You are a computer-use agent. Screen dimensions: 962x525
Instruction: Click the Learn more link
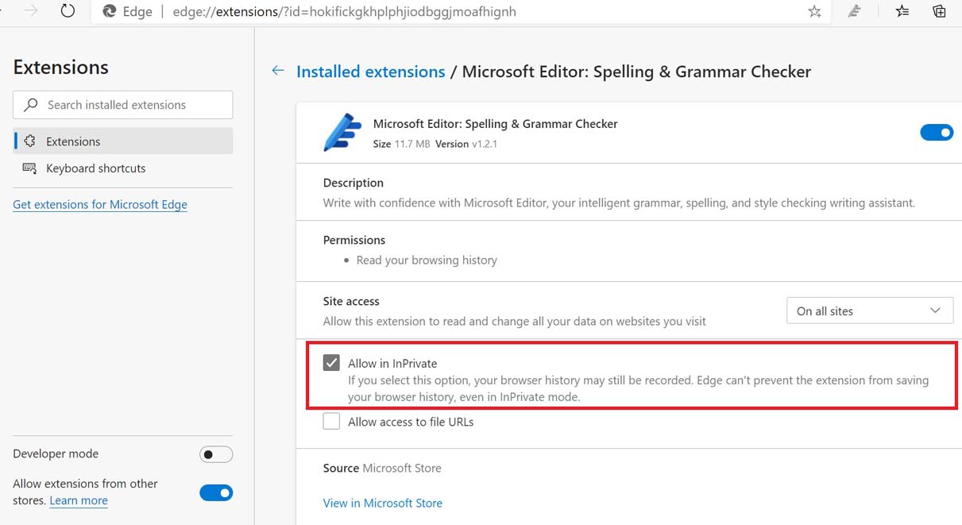(x=79, y=500)
